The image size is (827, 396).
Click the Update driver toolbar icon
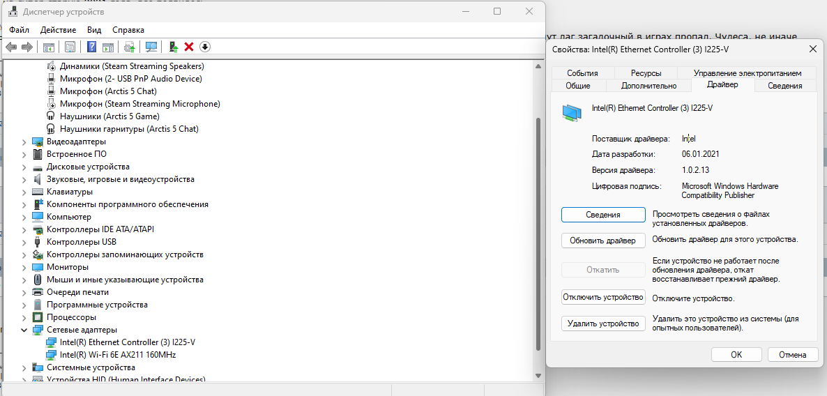point(129,47)
